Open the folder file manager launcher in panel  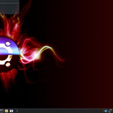pos(6,111)
